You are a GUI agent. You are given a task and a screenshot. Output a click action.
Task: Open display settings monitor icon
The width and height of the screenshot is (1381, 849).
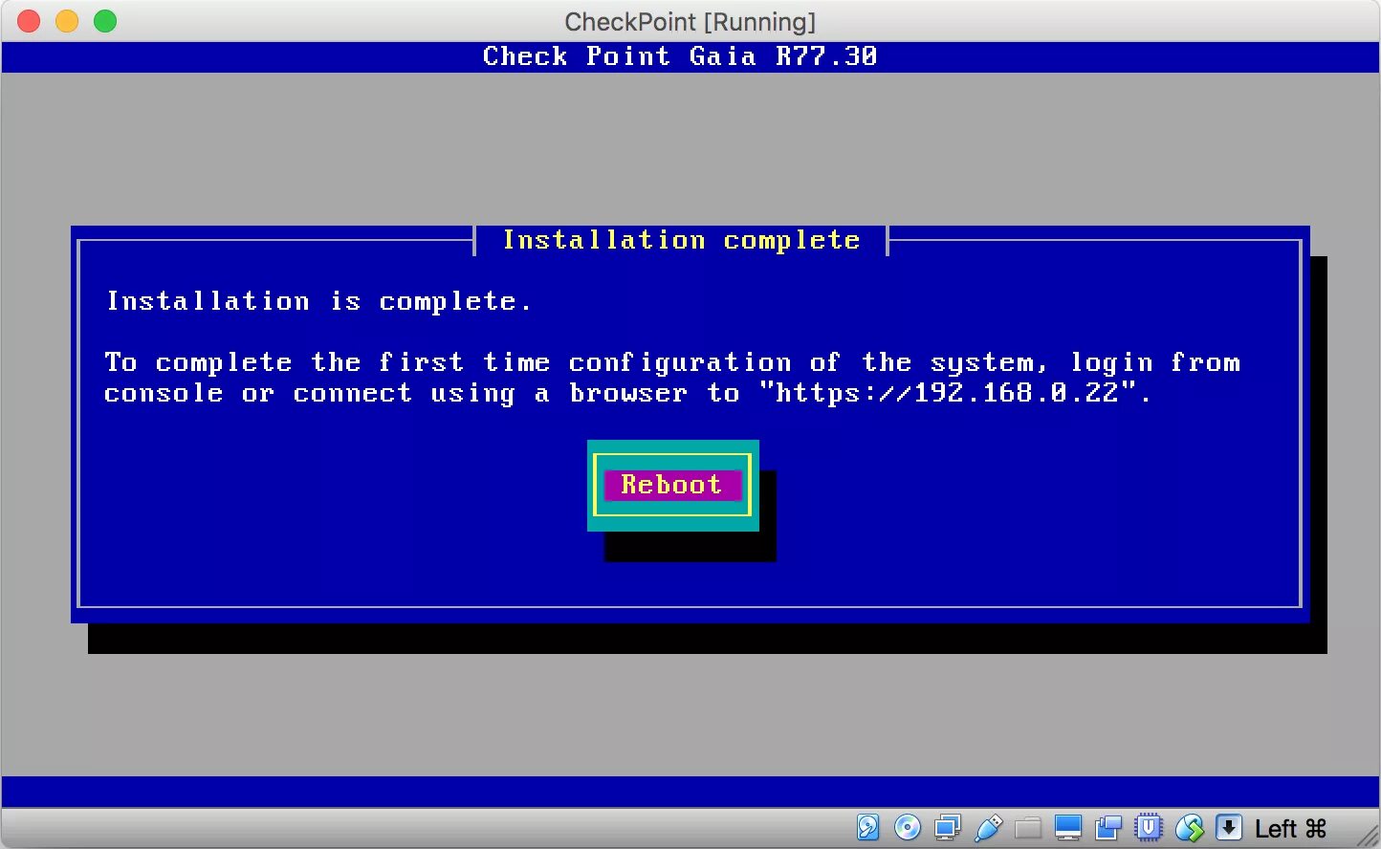pos(1068,827)
